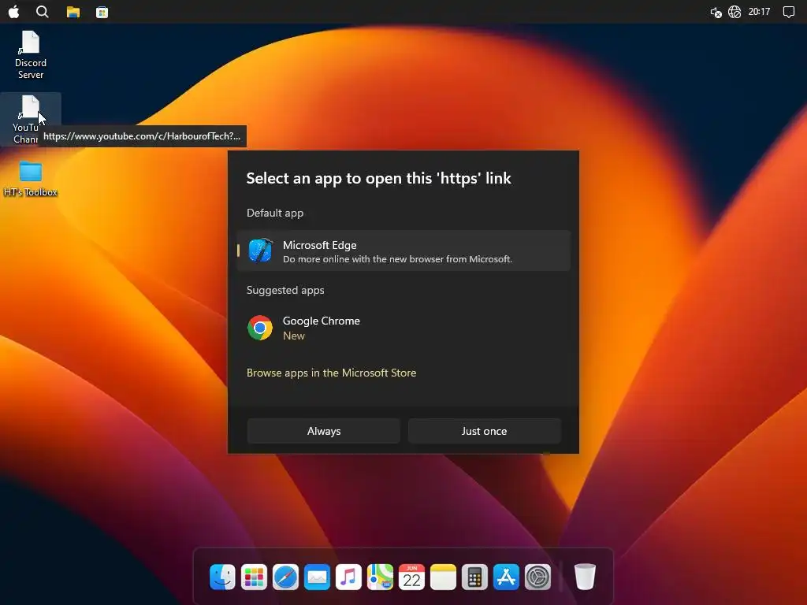Select the Discord Server desktop shortcut
Image resolution: width=807 pixels, height=605 pixels.
pyautogui.click(x=31, y=55)
